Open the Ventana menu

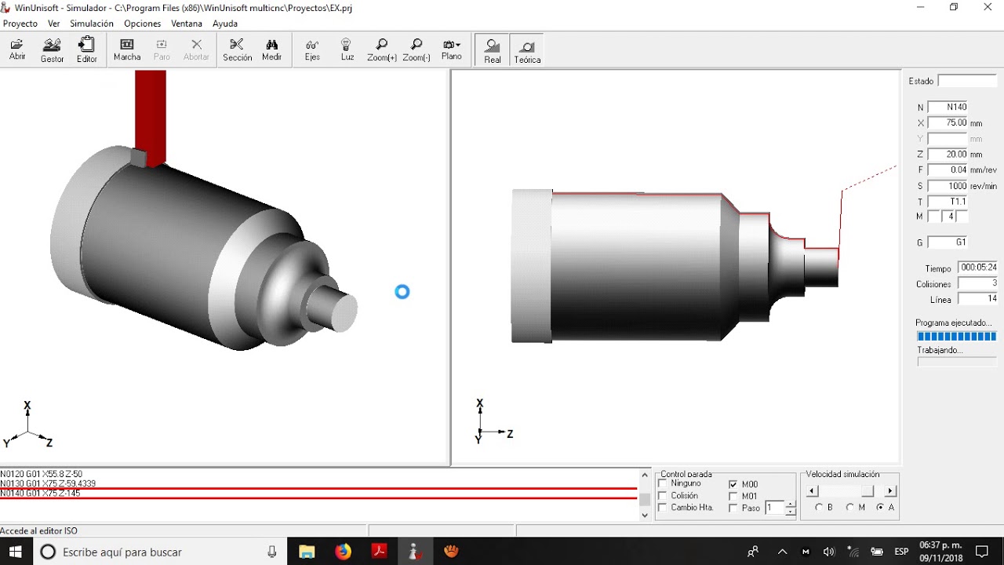[x=187, y=24]
